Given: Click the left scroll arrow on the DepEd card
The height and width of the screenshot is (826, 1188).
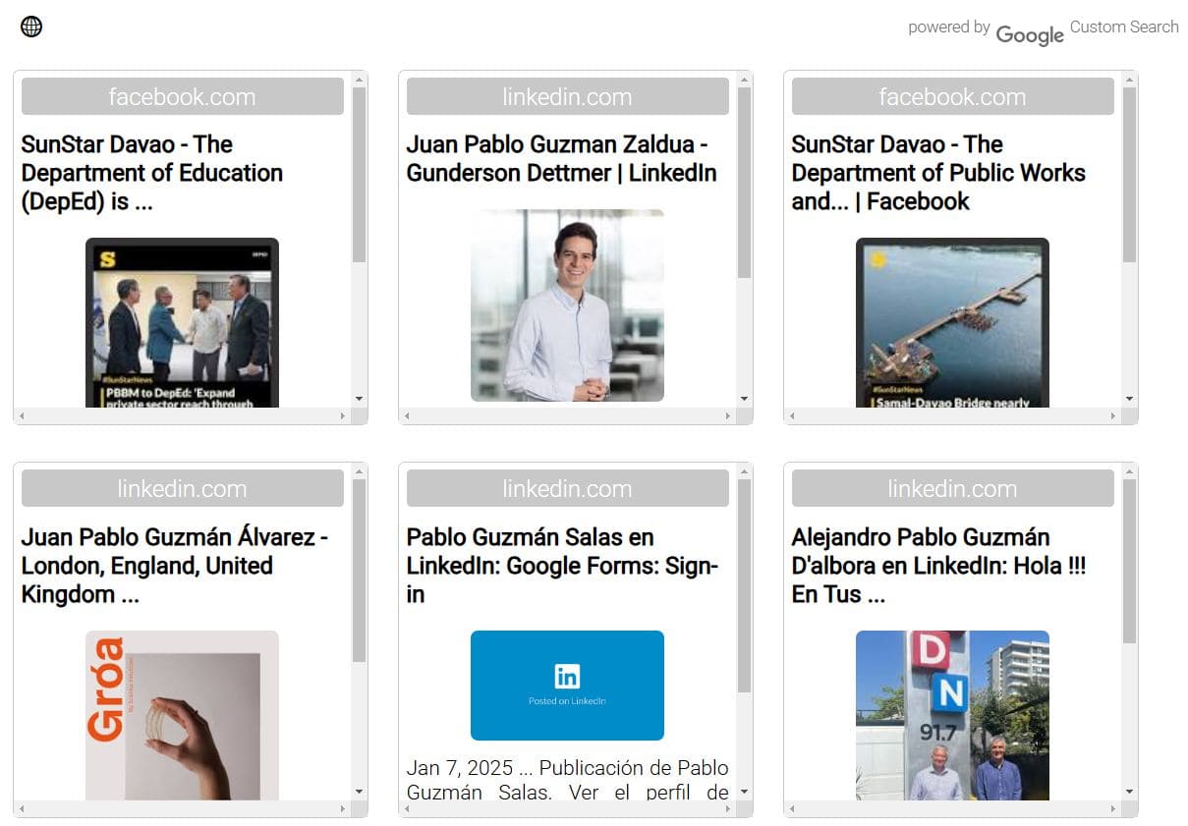Looking at the screenshot, I should (x=22, y=416).
